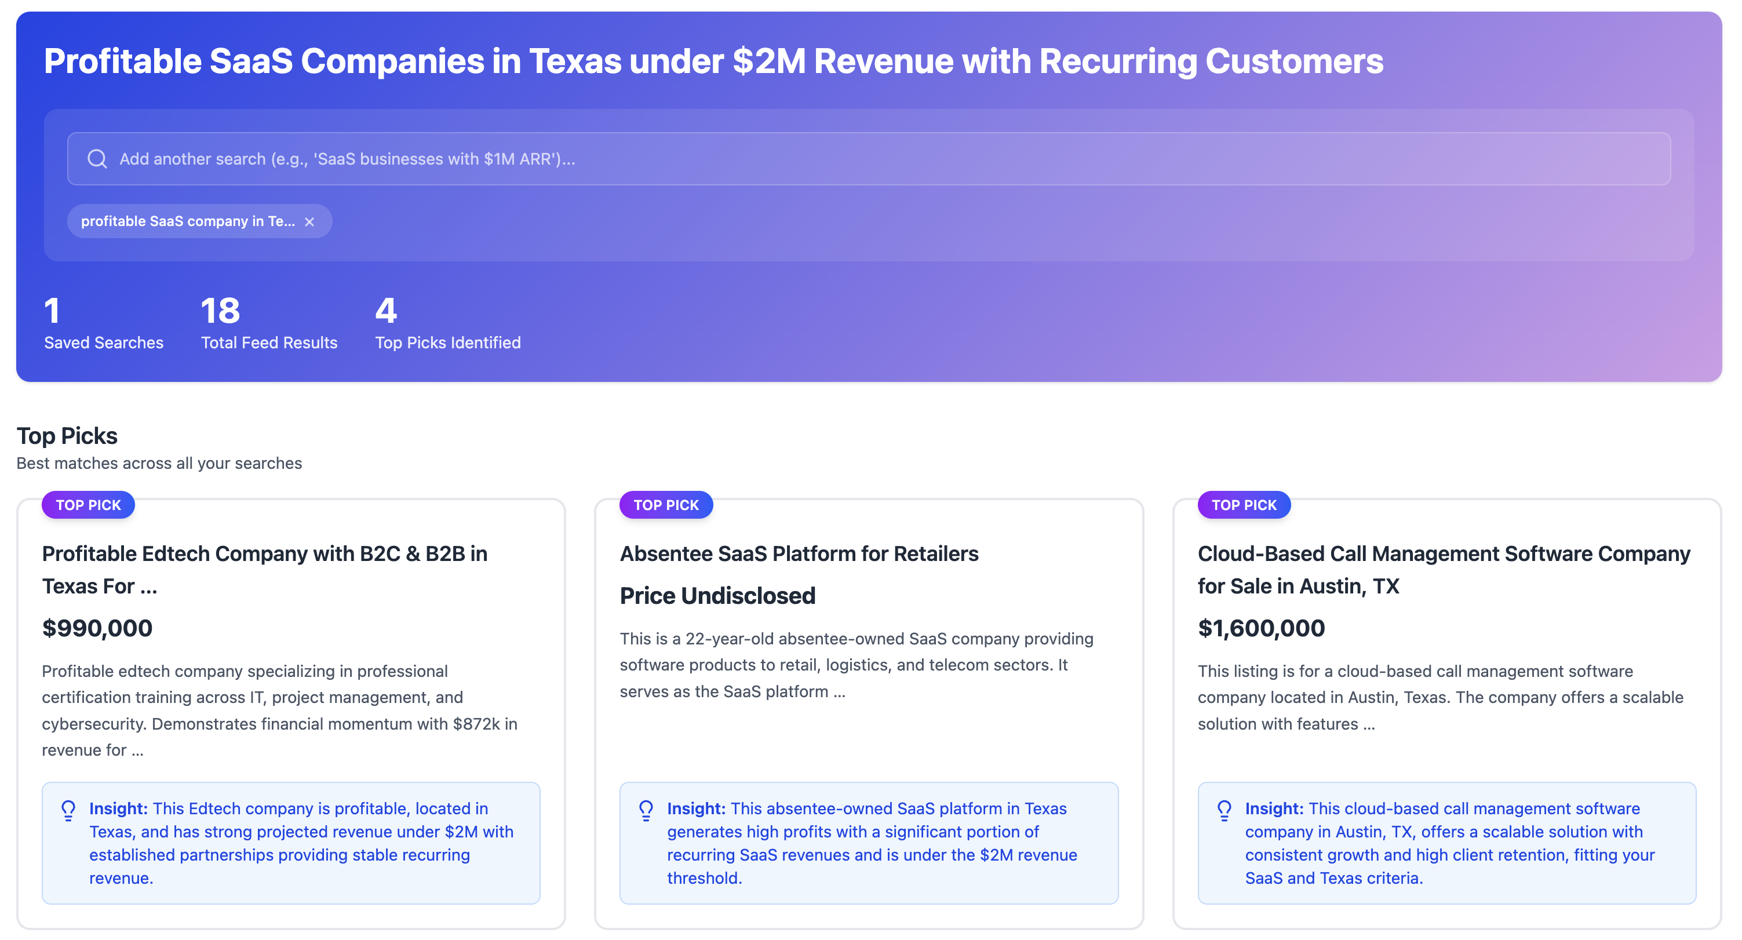Open the Absentee SaaS Platform for Retailers title
Image resolution: width=1742 pixels, height=940 pixels.
(799, 554)
